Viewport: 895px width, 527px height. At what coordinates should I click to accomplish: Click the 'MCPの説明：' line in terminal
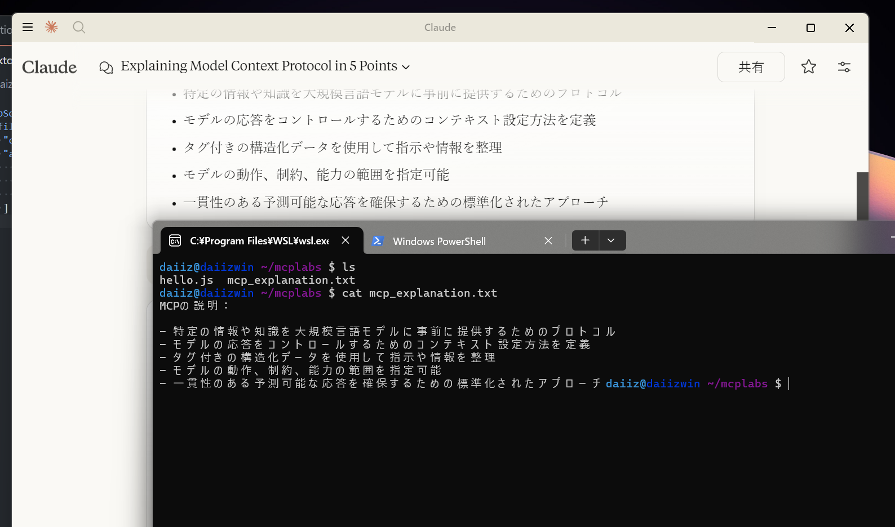[194, 306]
